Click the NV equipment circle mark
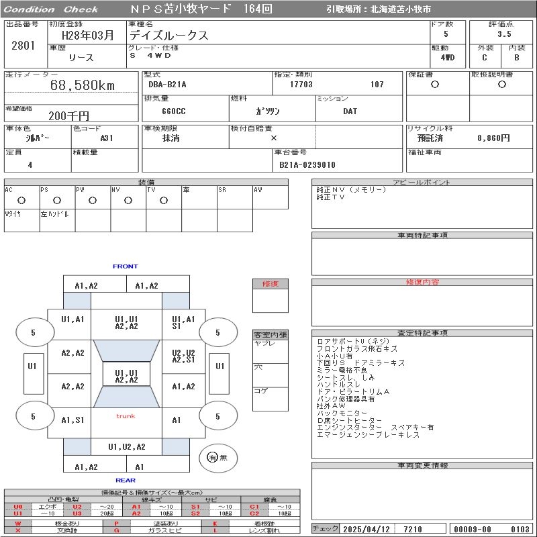 pos(128,200)
